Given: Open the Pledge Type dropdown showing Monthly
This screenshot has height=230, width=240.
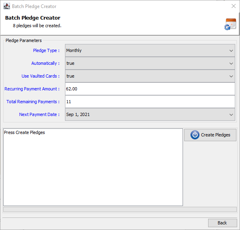Looking at the screenshot, I should point(150,50).
